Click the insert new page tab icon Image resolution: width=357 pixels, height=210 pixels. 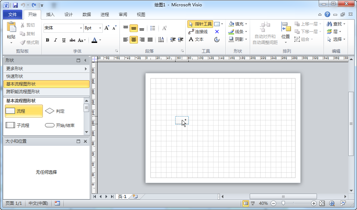pyautogui.click(x=135, y=197)
